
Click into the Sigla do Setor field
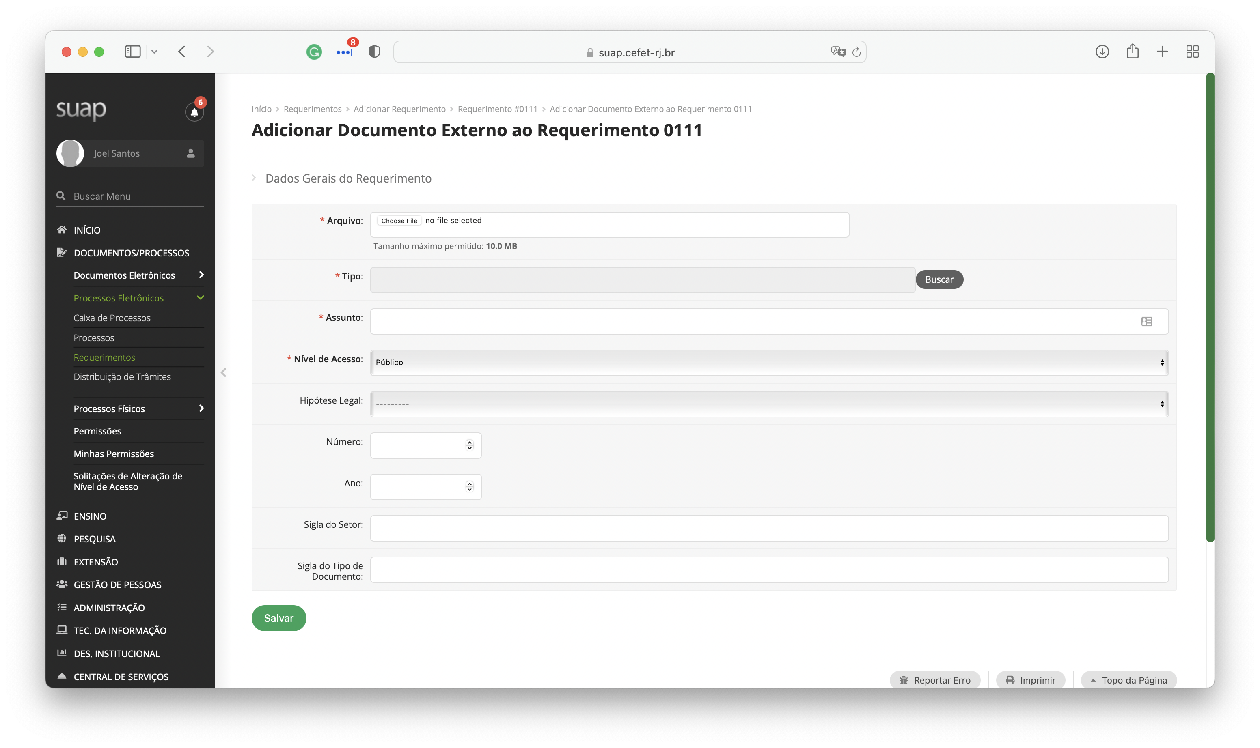click(769, 528)
